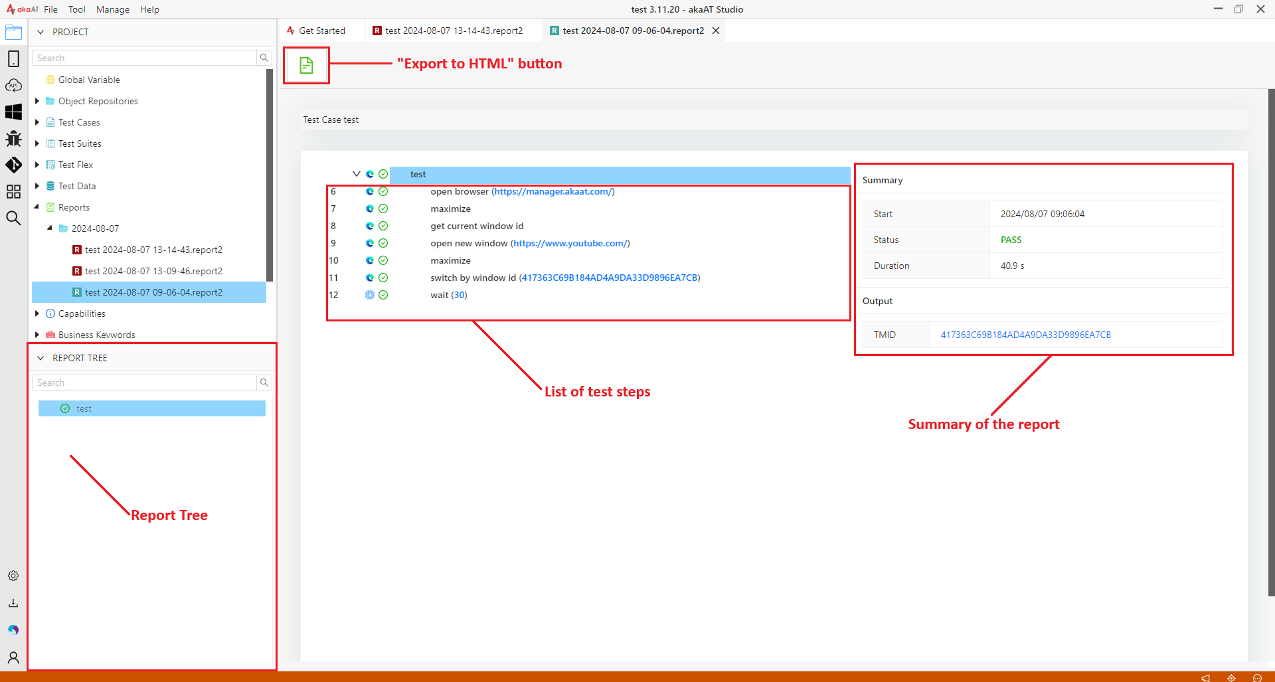Click the wait step type icon on row 12

tap(370, 295)
